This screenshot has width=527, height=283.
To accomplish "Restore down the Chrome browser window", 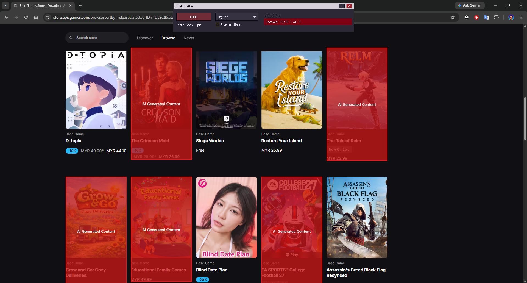I will pos(508,5).
